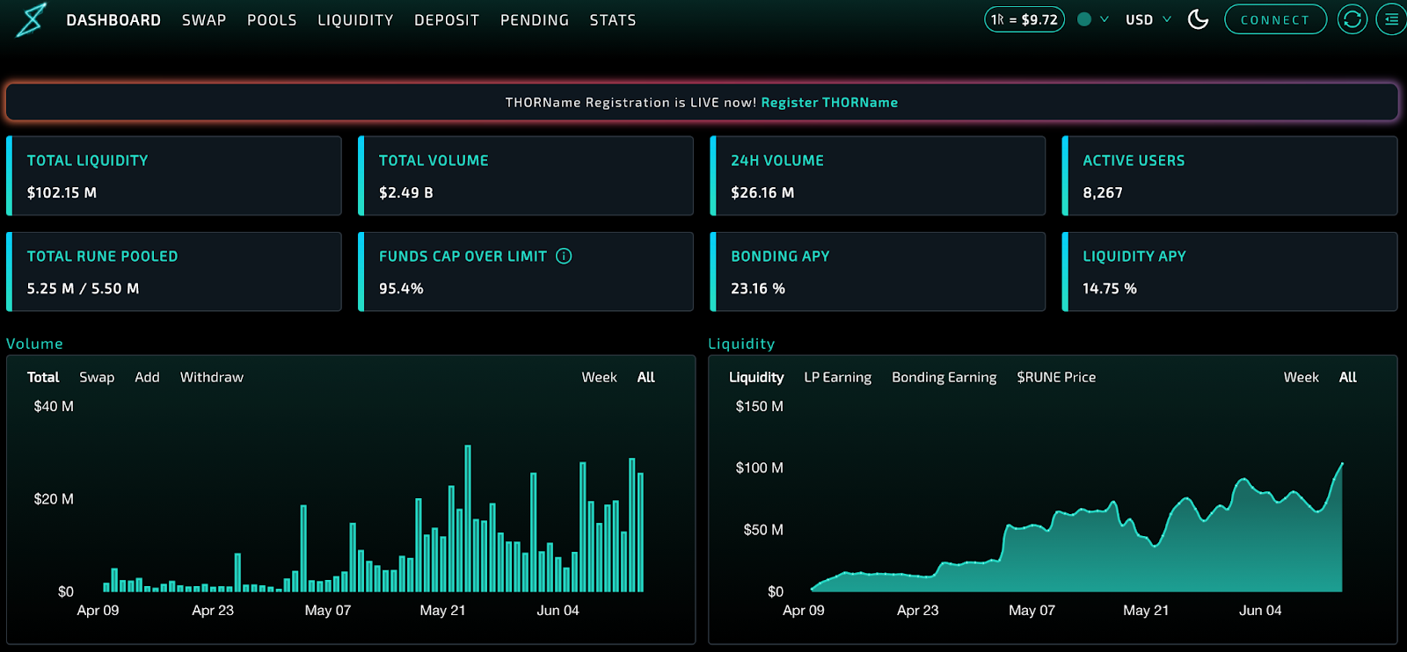Switch Liquidity chart to Week view
This screenshot has height=652, width=1407.
(x=1301, y=377)
